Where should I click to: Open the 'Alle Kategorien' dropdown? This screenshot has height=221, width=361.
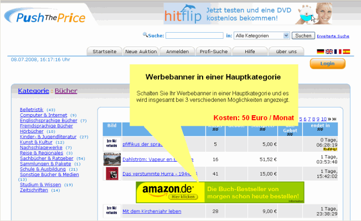coord(261,35)
